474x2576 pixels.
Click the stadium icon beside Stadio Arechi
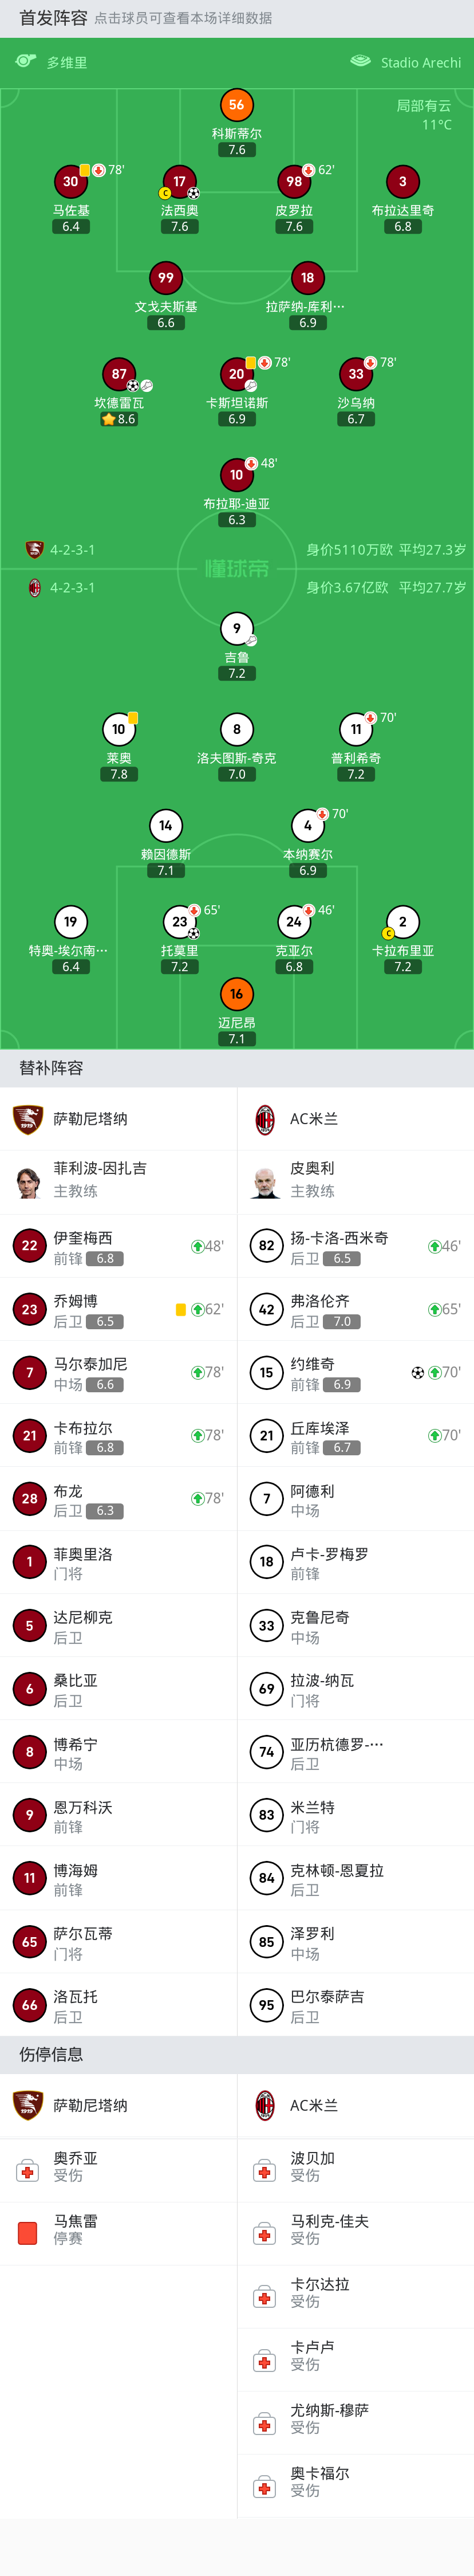point(360,62)
